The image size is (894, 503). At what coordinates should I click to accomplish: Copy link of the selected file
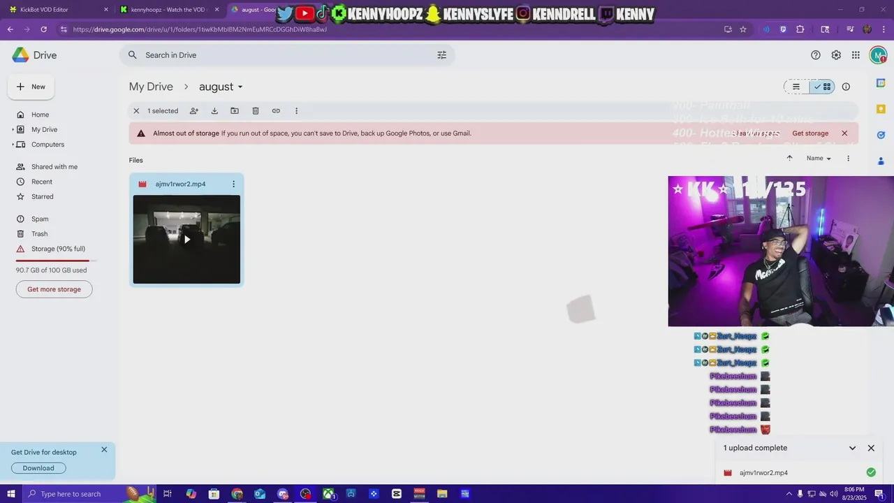(x=276, y=111)
